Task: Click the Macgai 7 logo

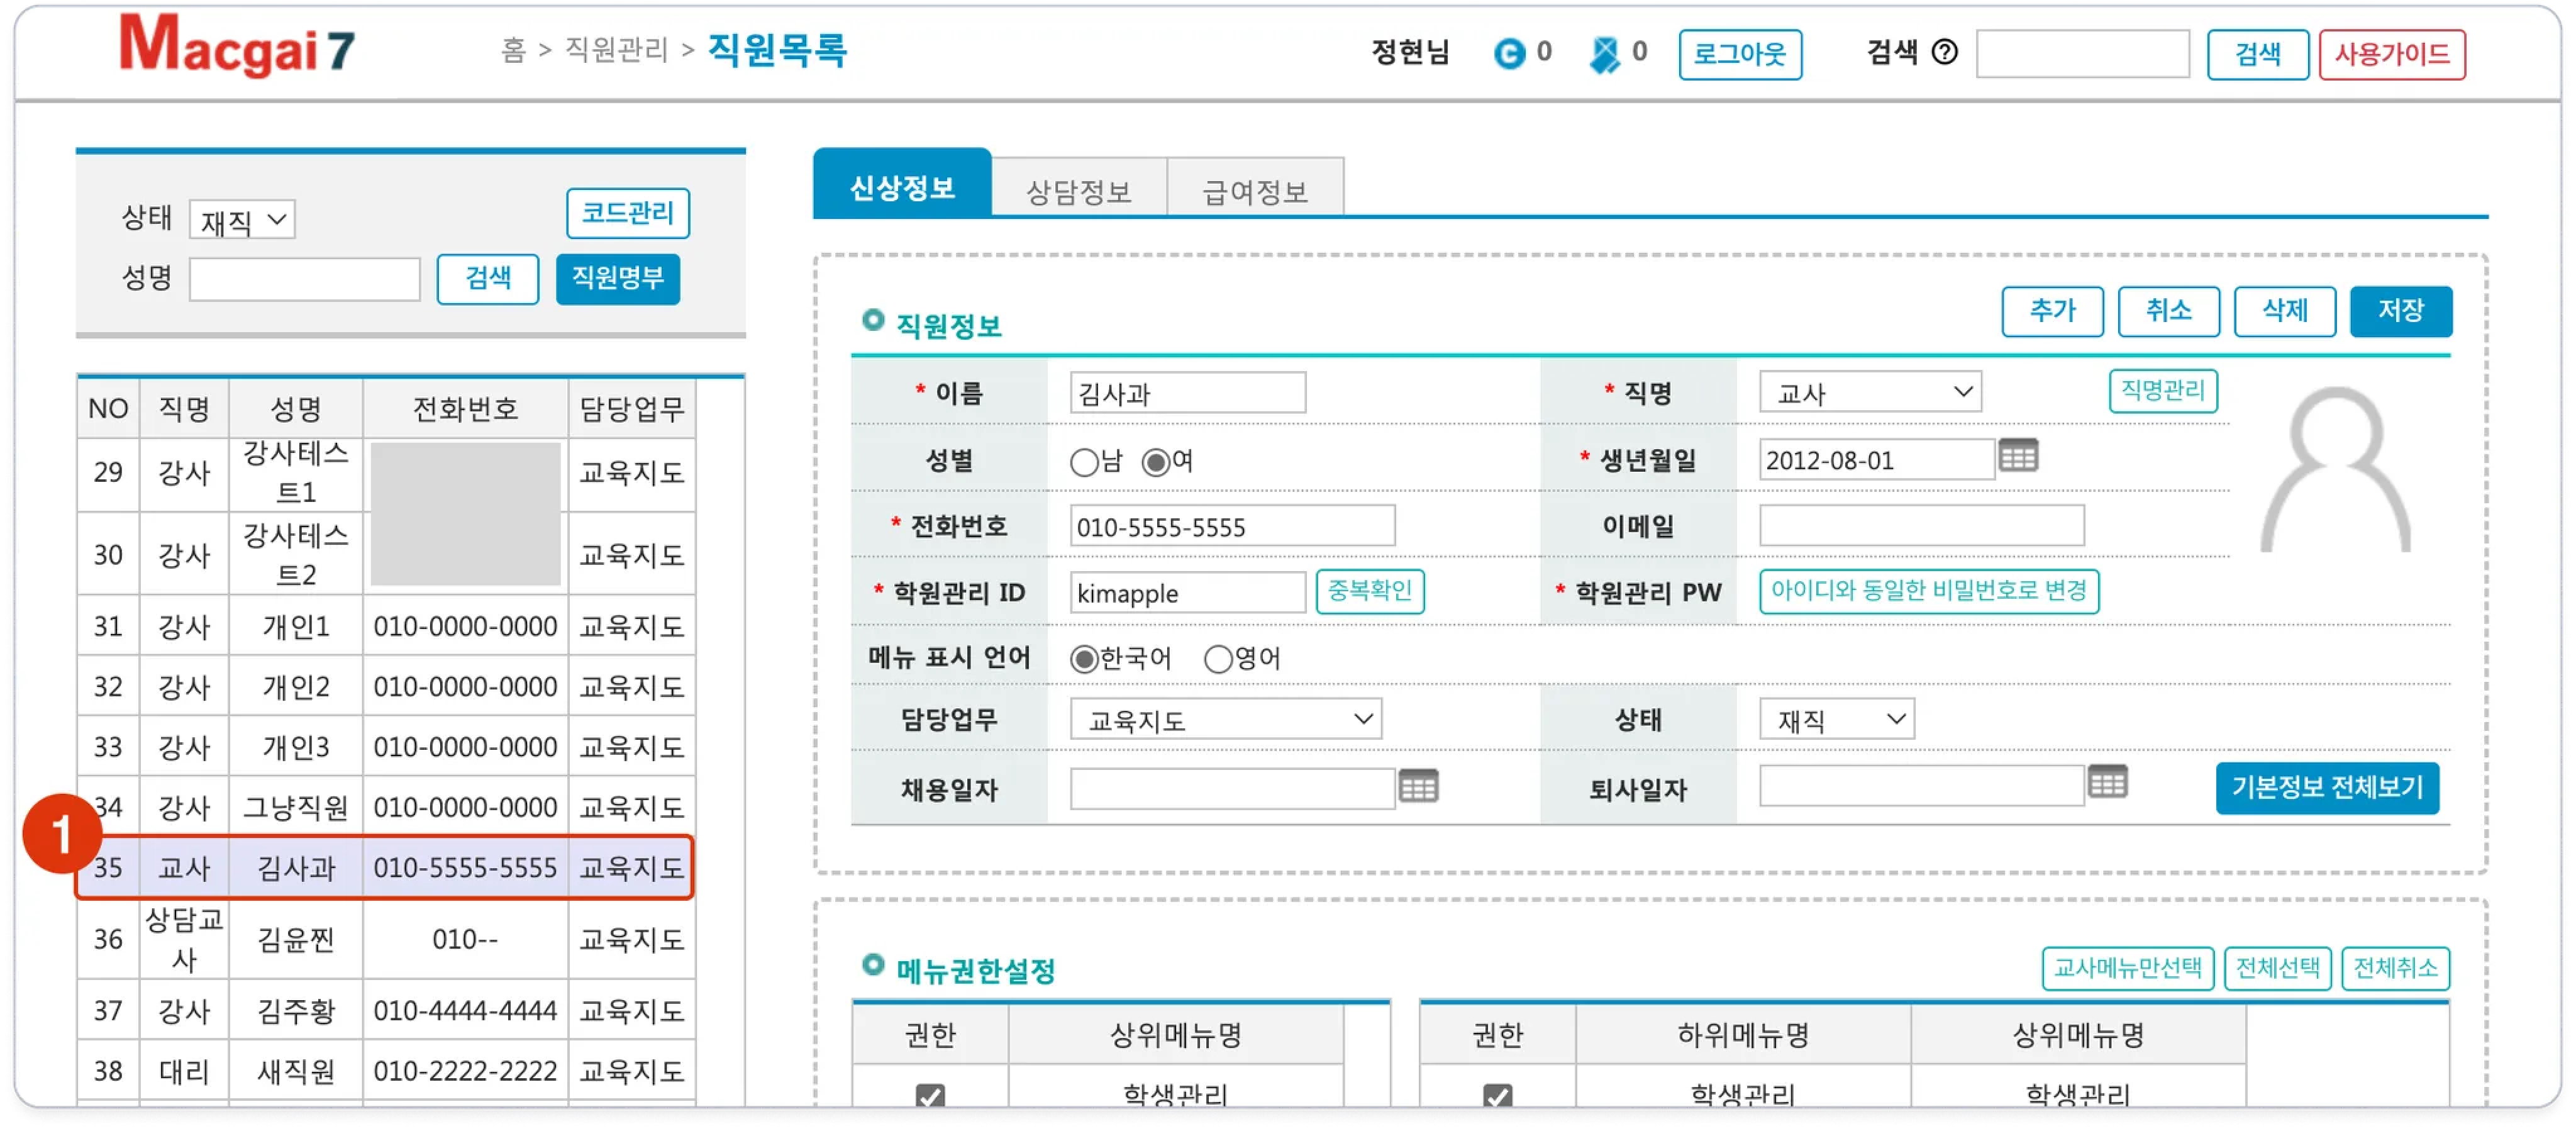Action: (x=237, y=47)
